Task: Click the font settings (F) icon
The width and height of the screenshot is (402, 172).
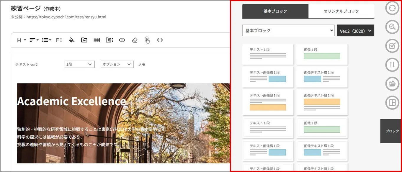Action: point(59,40)
